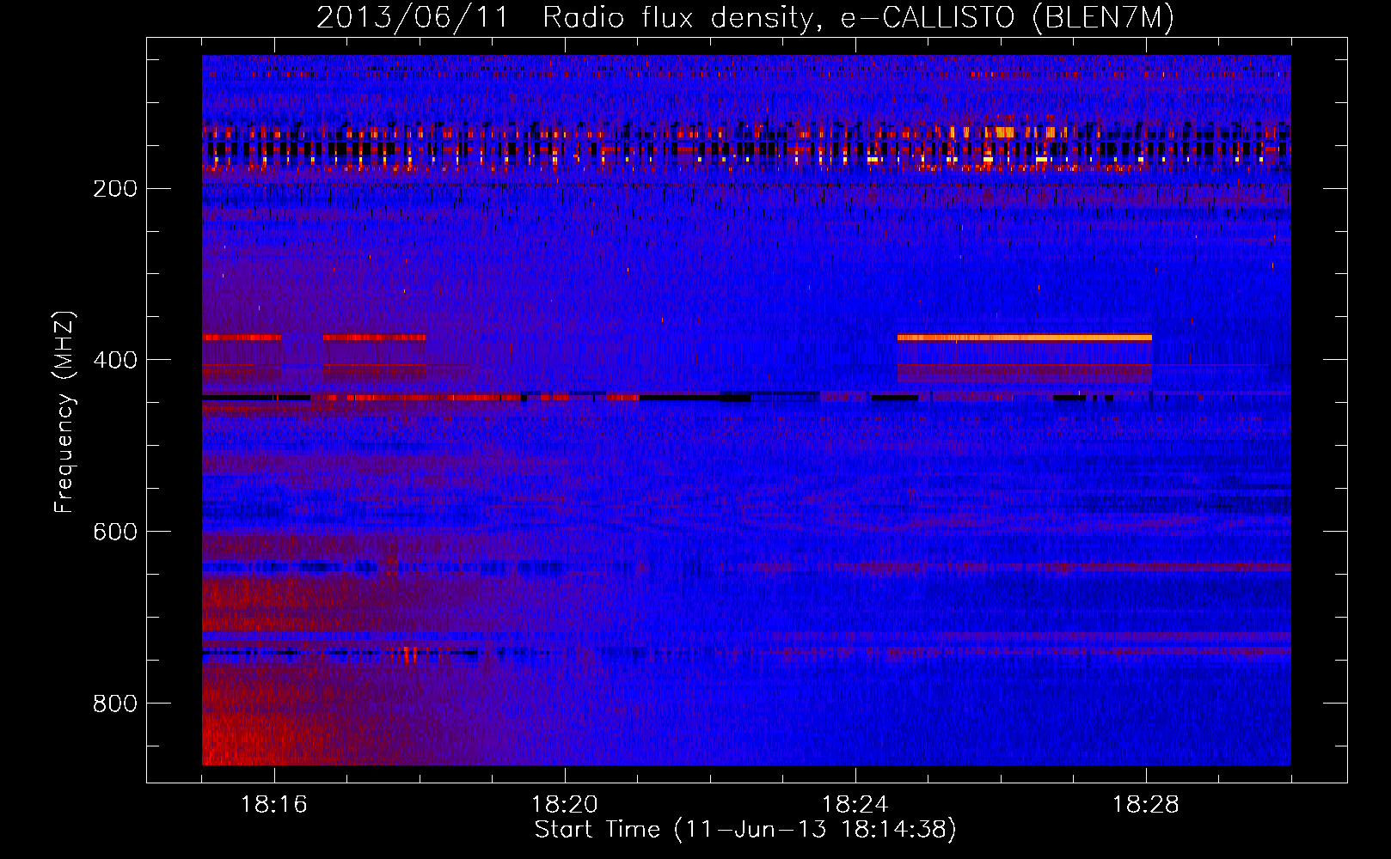Click the 18:20 time tick label
This screenshot has height=859, width=1391.
tap(565, 805)
